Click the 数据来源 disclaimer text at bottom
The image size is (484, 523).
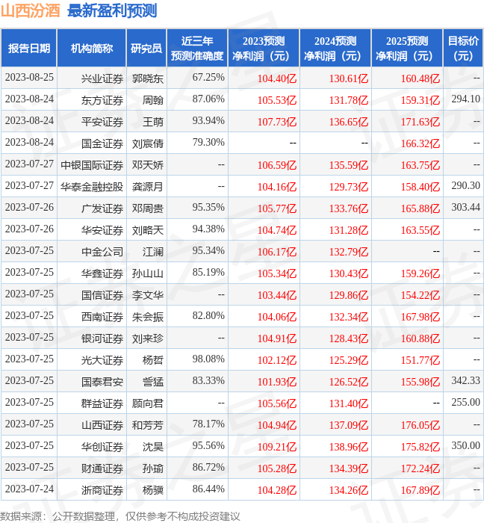(120, 516)
